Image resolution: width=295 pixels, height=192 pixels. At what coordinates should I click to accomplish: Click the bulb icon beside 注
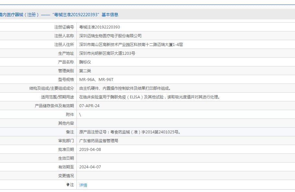point(68,185)
